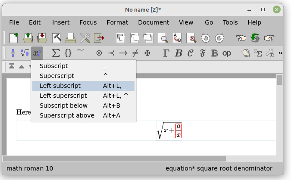Insert a fraction using the toolbar icon

(13, 53)
